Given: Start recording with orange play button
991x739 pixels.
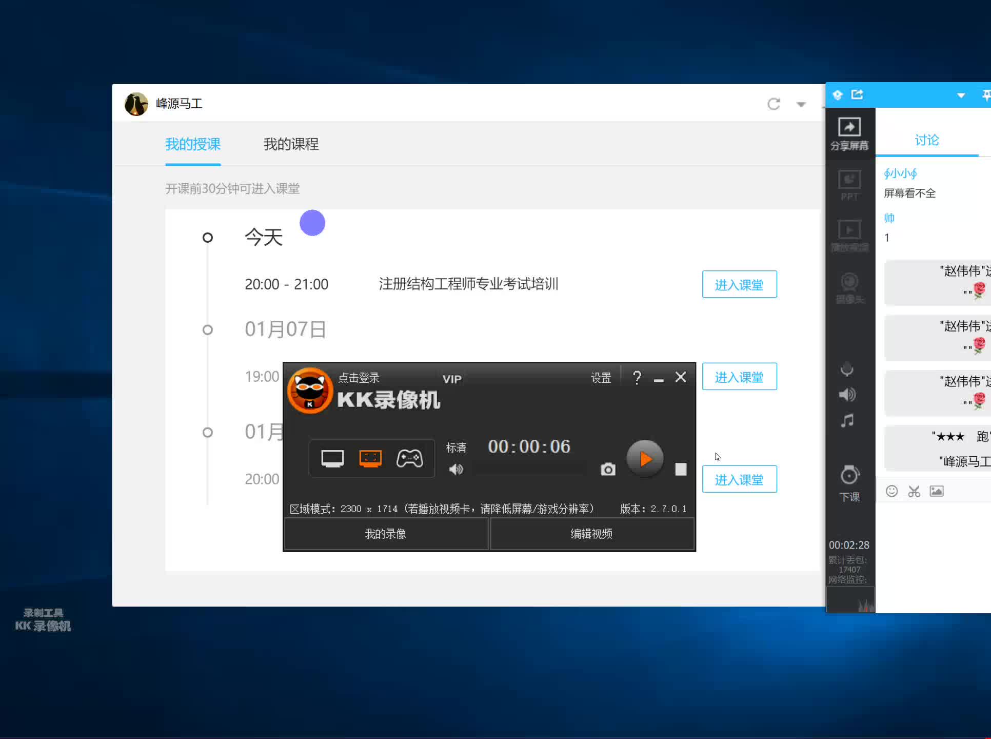Looking at the screenshot, I should tap(645, 458).
